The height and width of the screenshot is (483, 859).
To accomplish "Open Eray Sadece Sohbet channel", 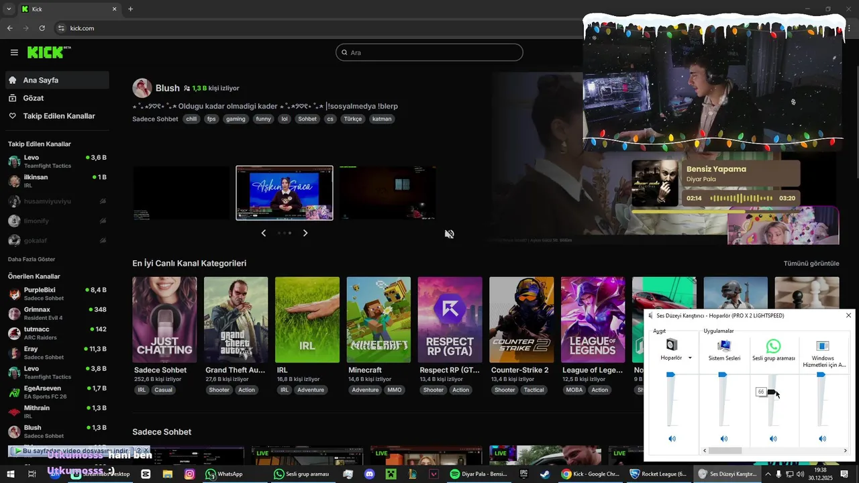I will point(57,352).
